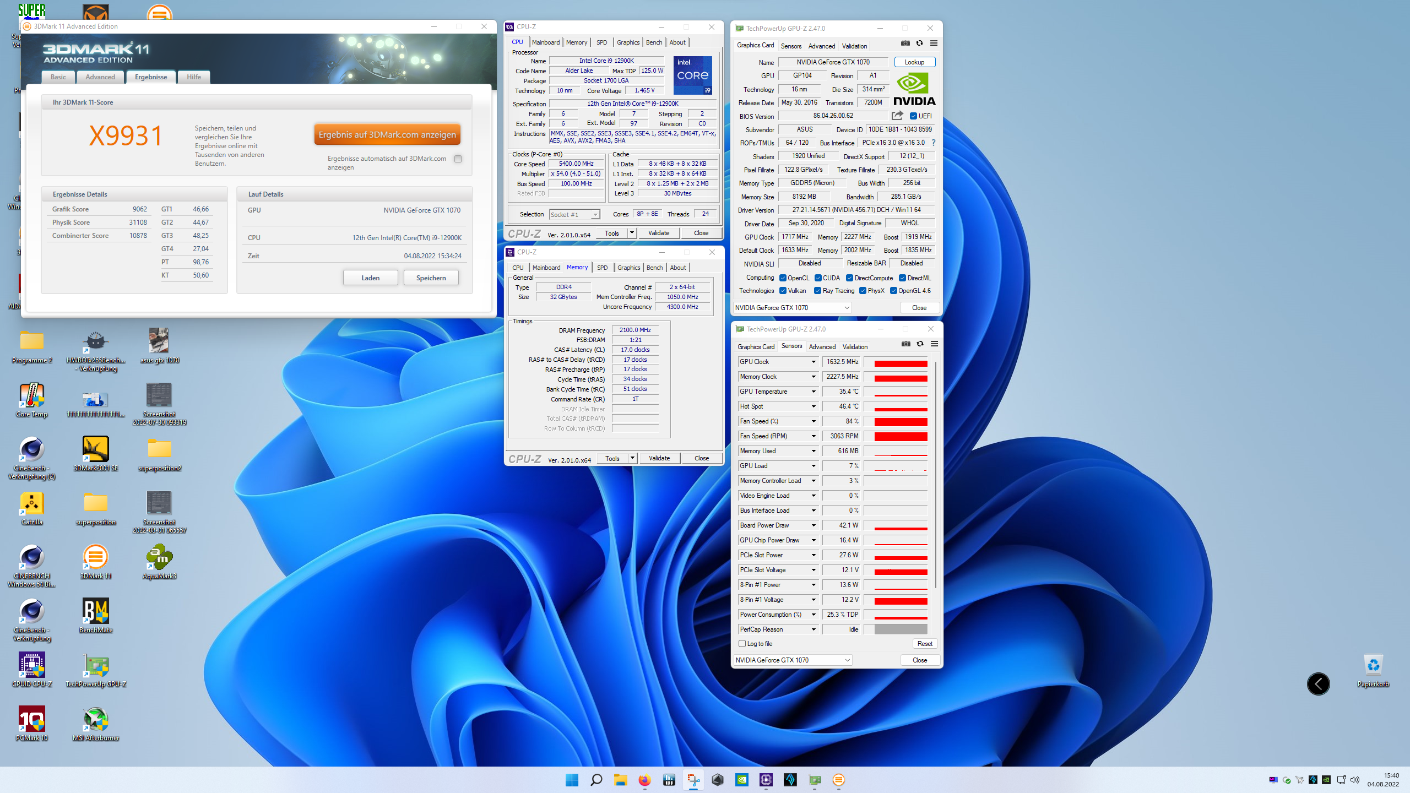Screen dimensions: 1410x793
Task: Switch to the Hilfe tab in 3DMark 11
Action: pos(194,77)
